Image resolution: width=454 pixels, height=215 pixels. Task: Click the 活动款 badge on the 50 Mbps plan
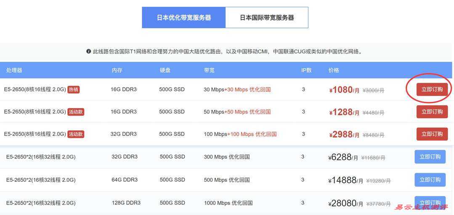[76, 112]
